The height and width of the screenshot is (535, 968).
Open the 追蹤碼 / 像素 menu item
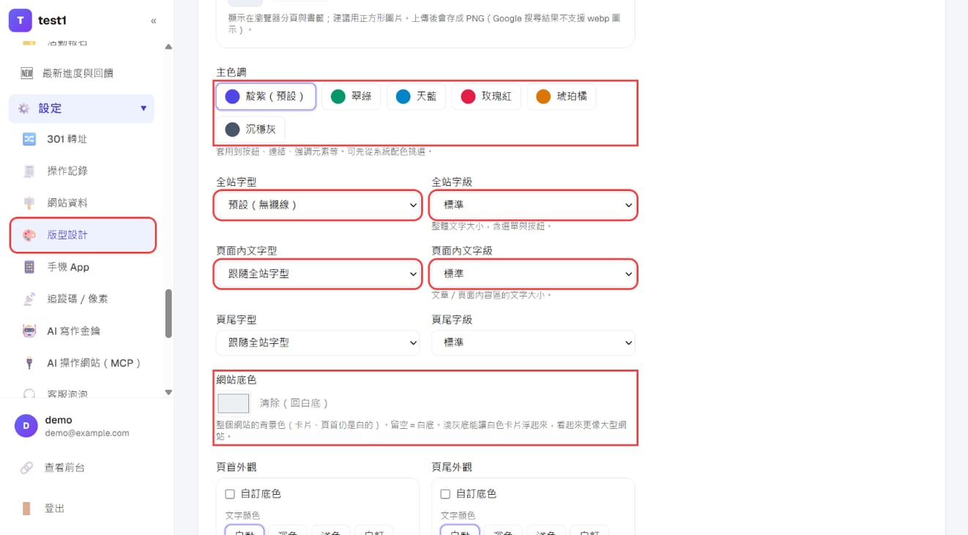click(x=82, y=299)
